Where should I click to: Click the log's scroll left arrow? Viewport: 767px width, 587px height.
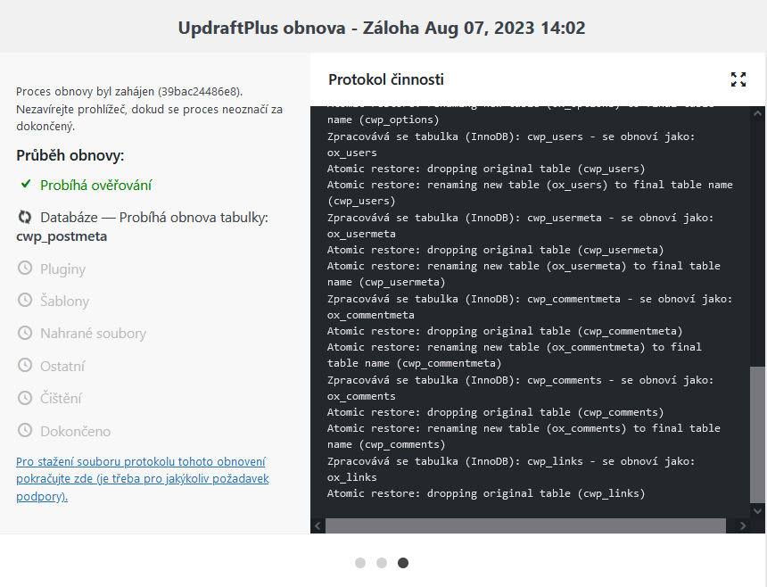point(318,525)
